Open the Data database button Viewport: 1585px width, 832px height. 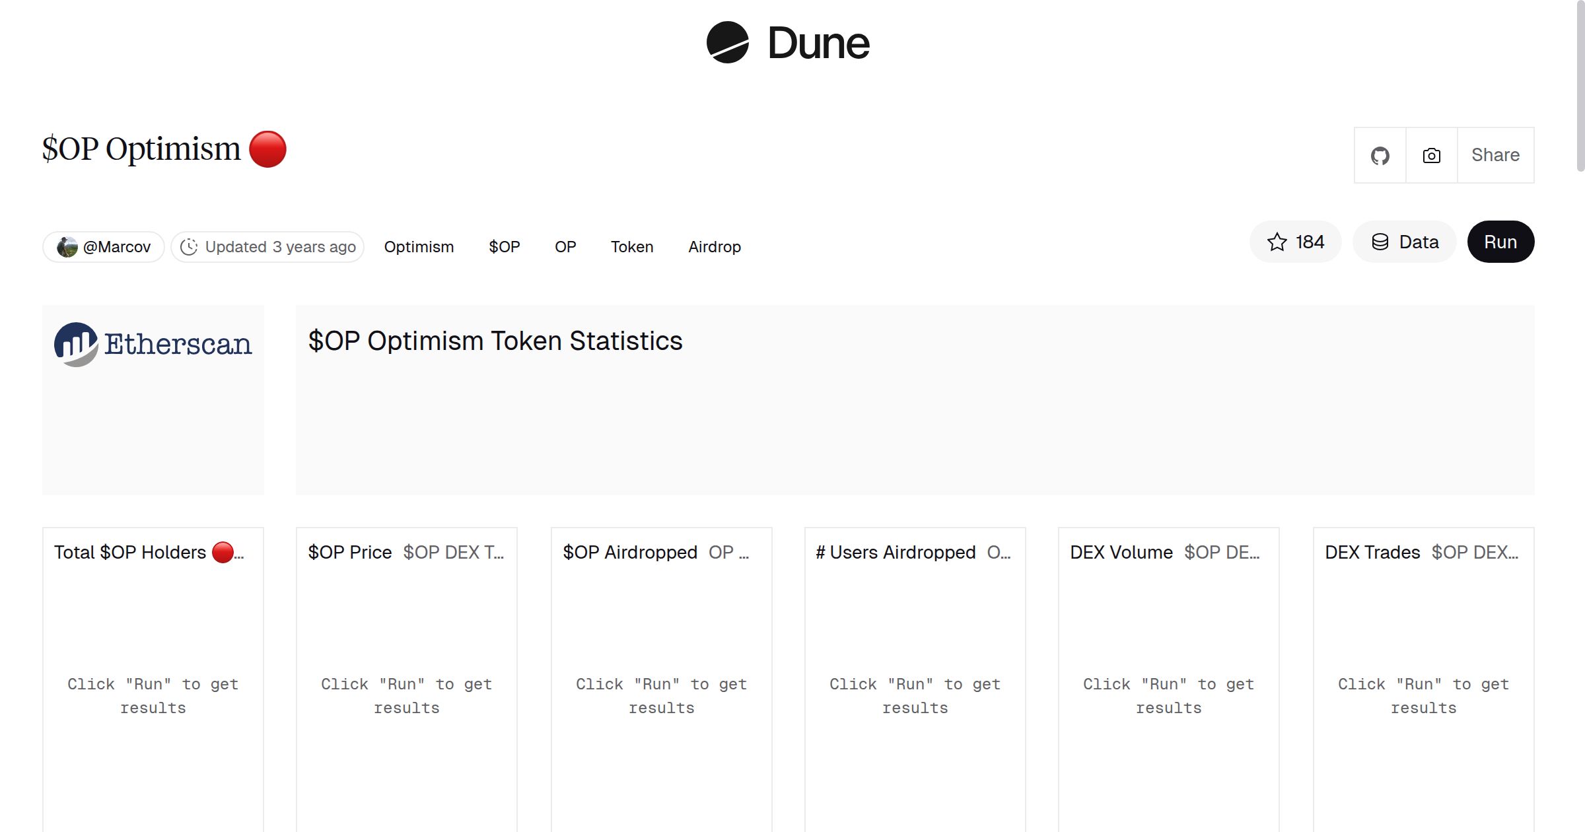[1405, 242]
